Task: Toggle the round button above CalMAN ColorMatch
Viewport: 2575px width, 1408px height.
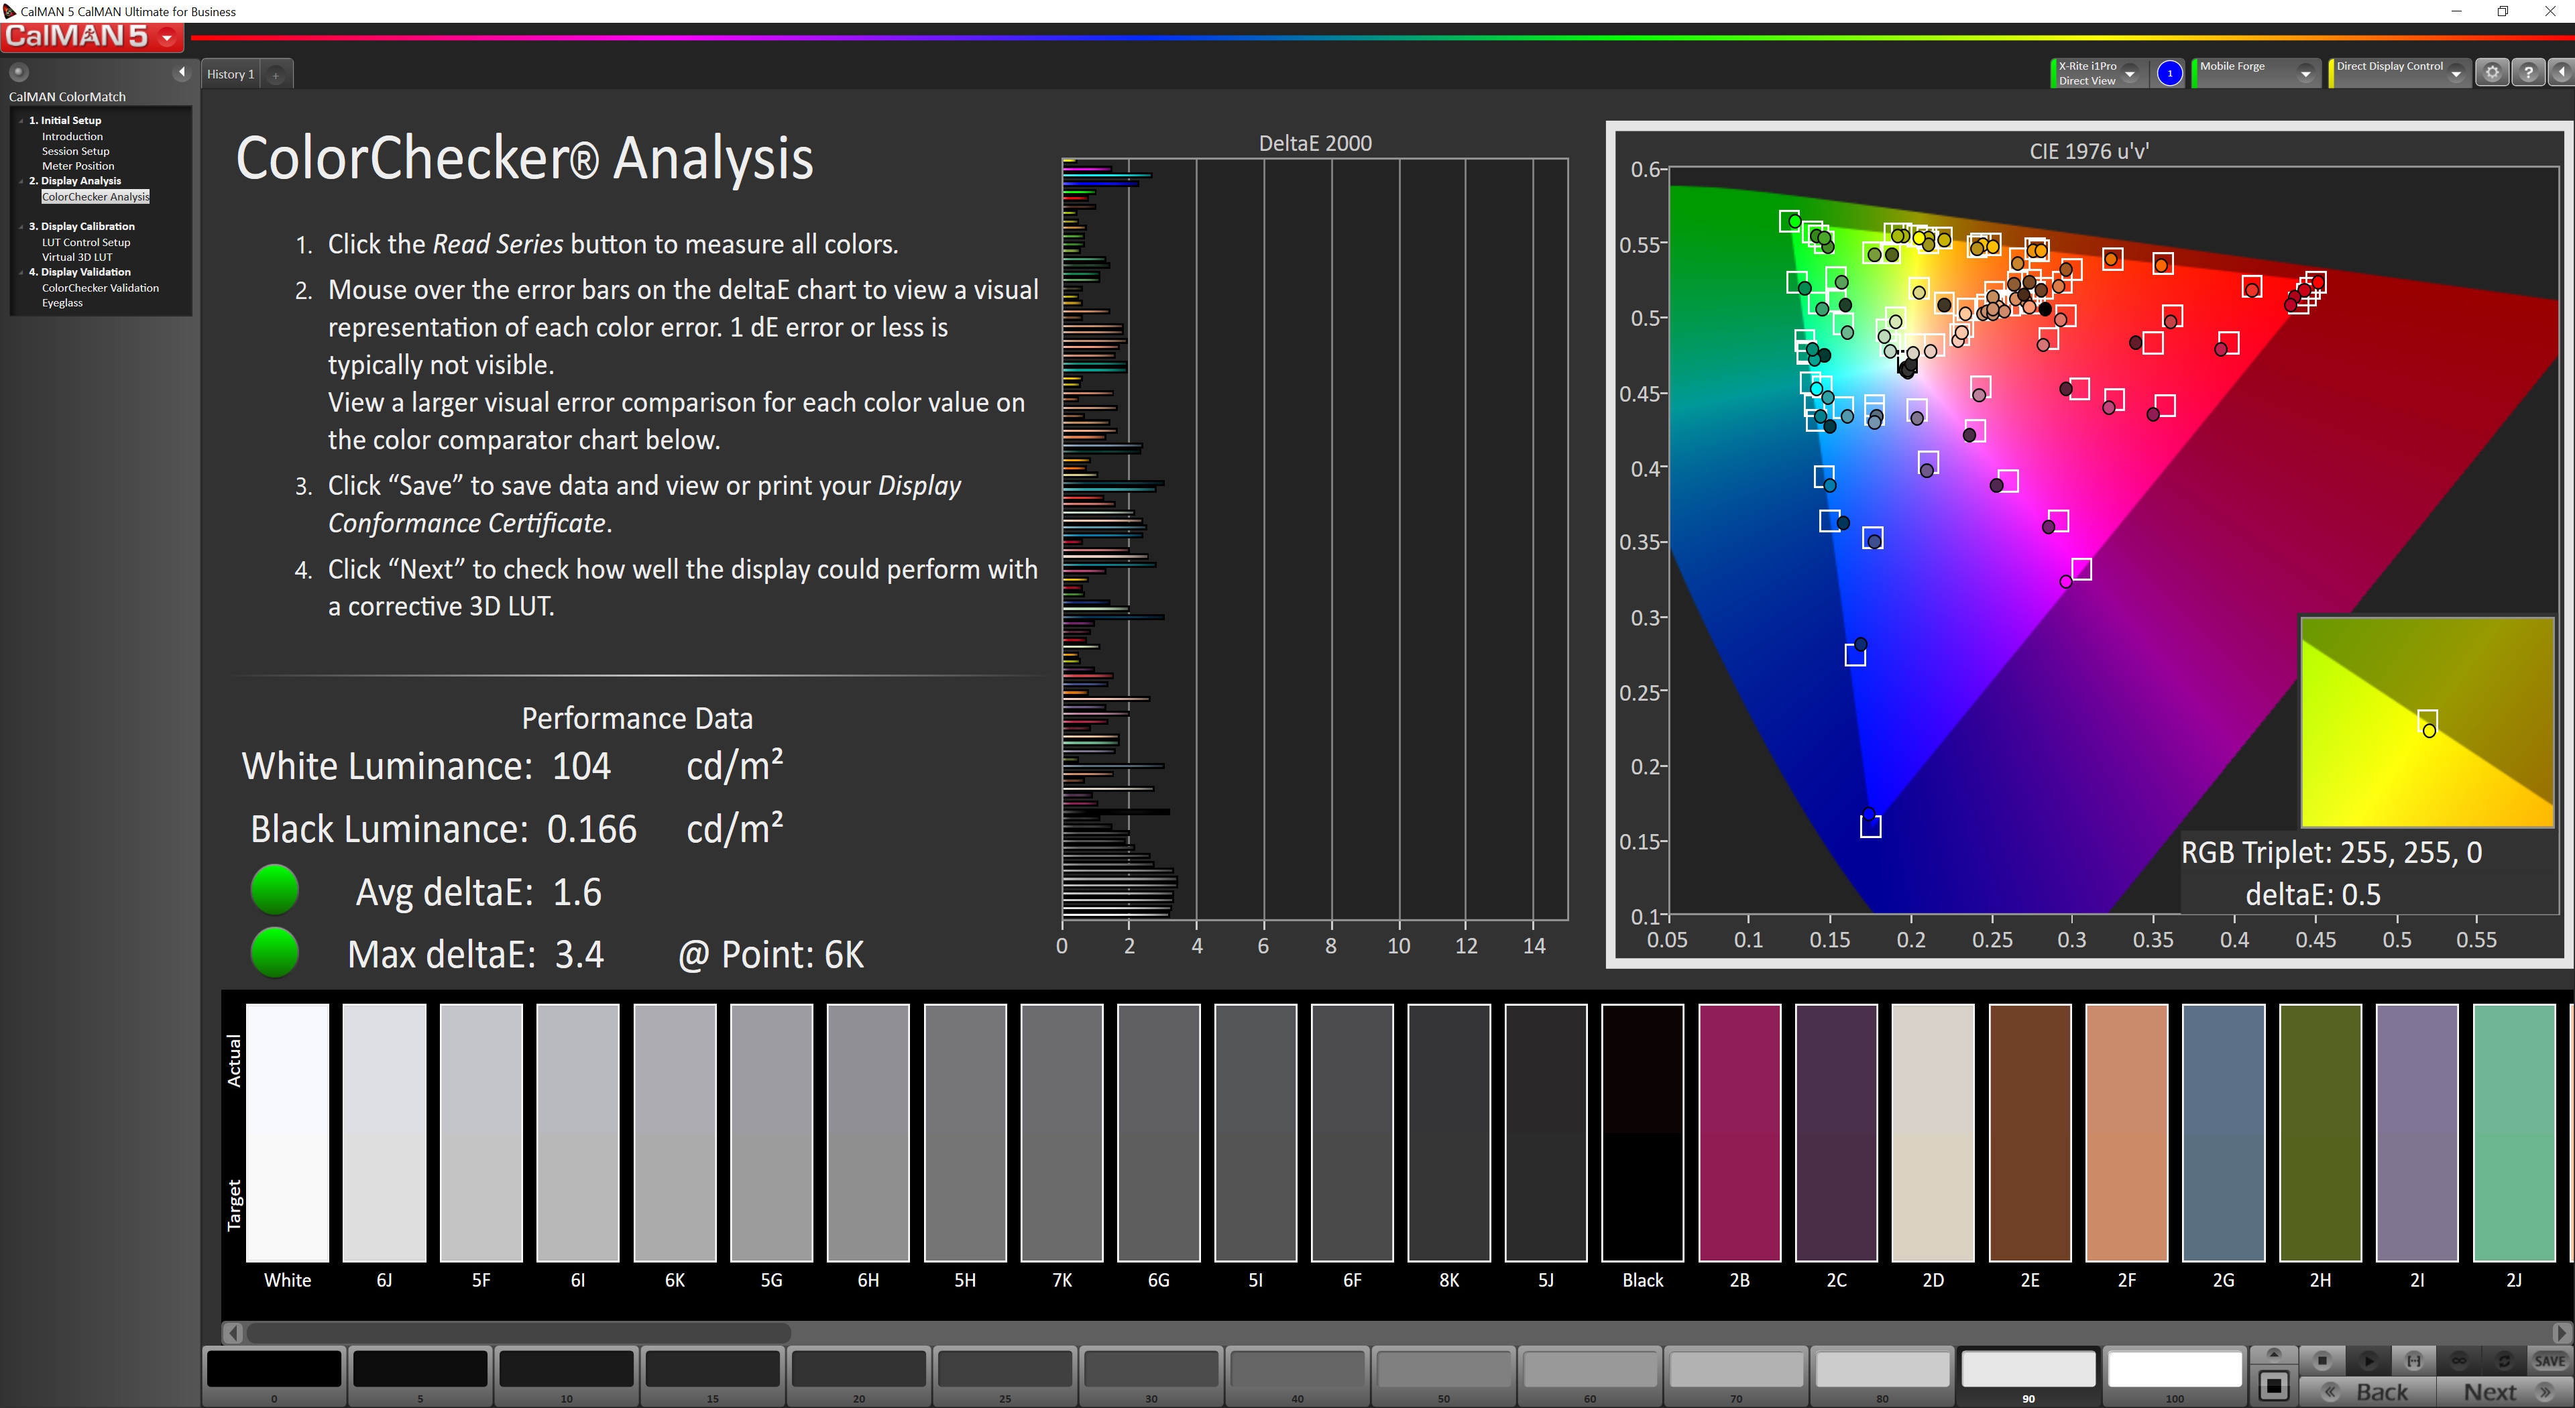Action: pos(18,72)
